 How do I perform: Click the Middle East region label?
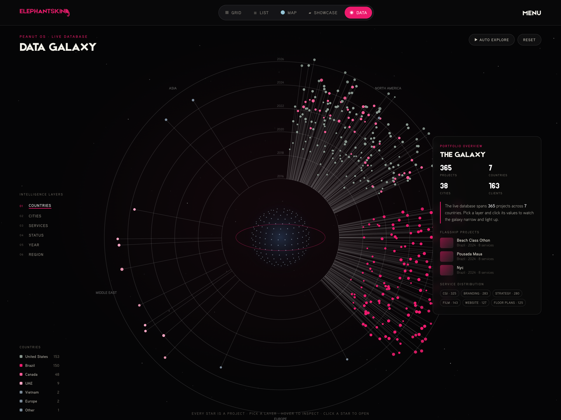(106, 293)
